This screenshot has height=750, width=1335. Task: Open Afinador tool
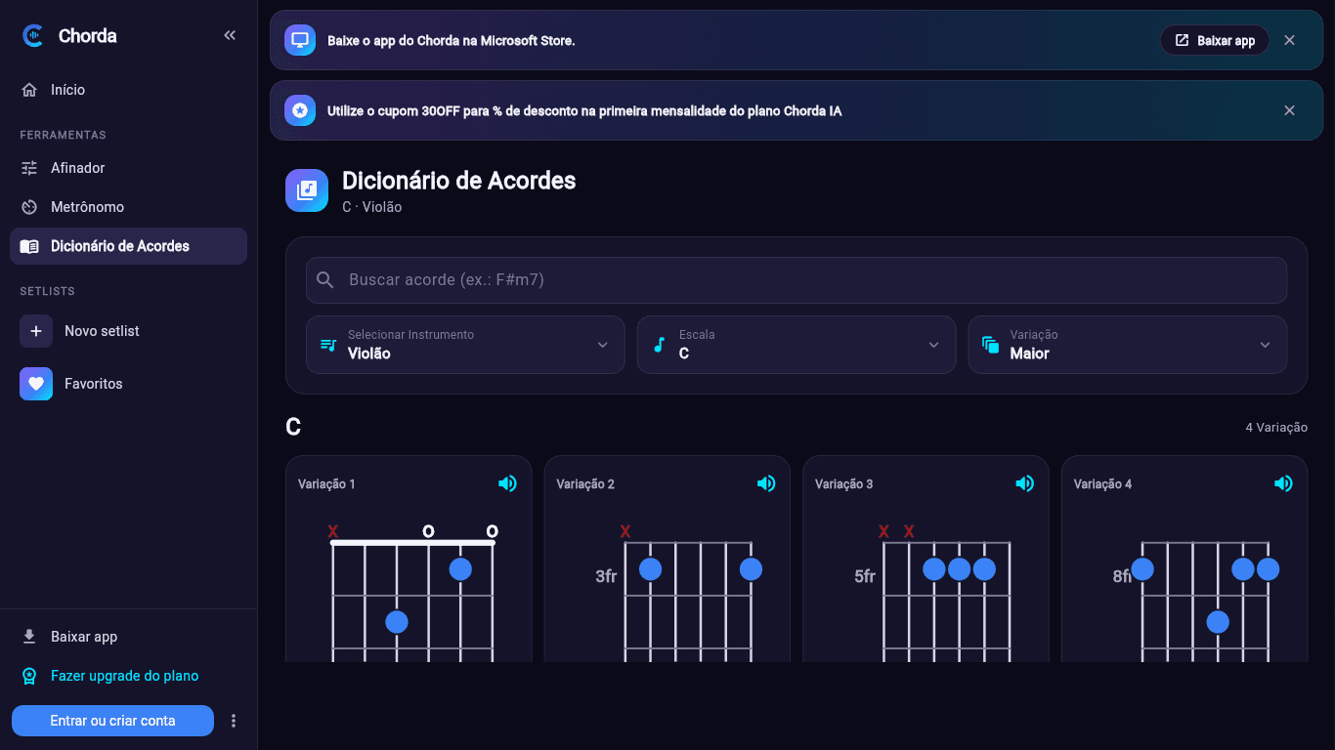[x=128, y=168]
